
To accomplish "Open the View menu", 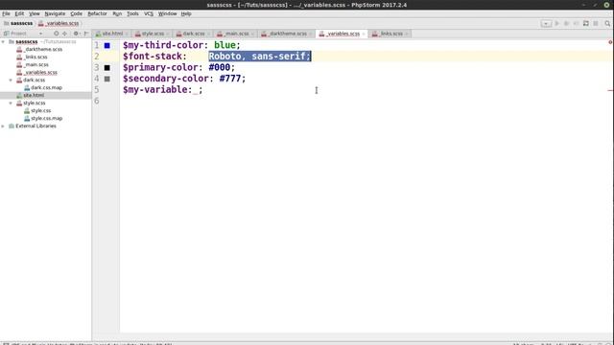I will click(x=35, y=13).
